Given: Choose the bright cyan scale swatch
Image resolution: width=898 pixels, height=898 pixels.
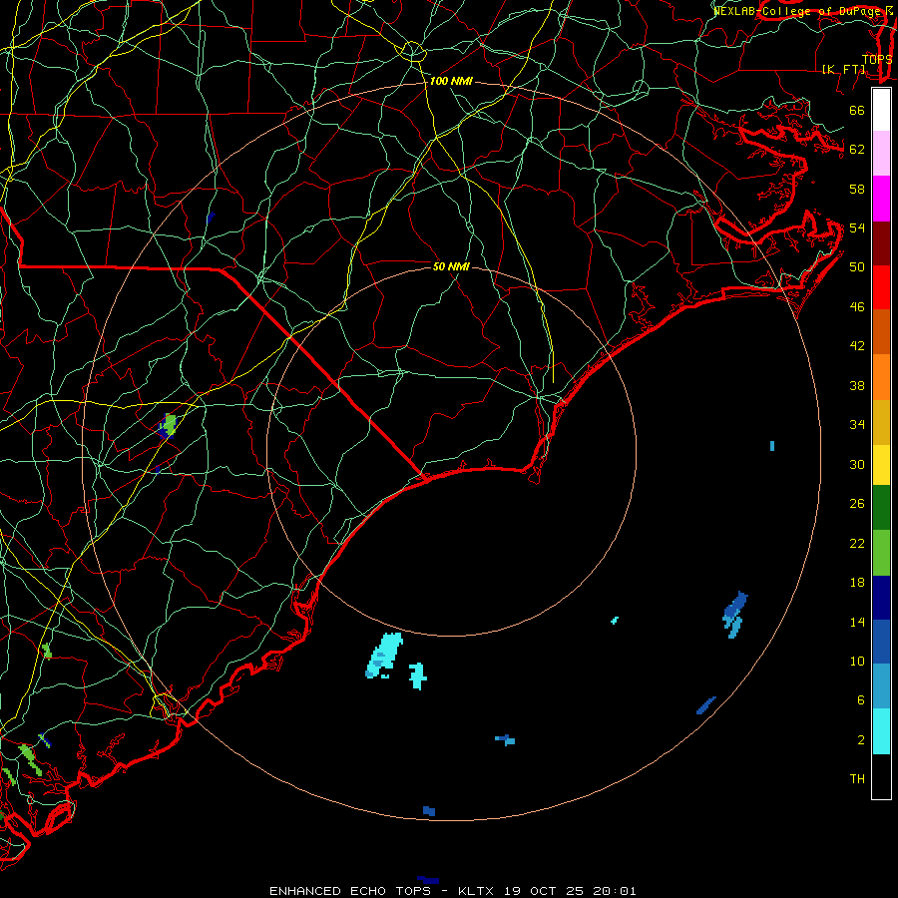Looking at the screenshot, I should coord(881,731).
